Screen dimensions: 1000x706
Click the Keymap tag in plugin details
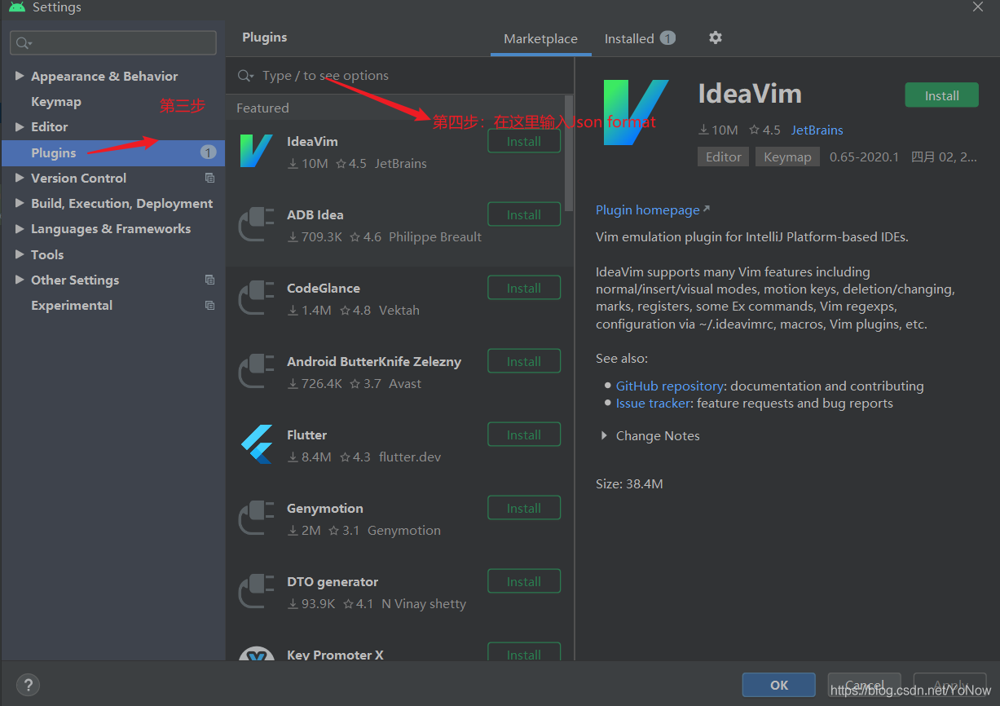click(x=787, y=157)
